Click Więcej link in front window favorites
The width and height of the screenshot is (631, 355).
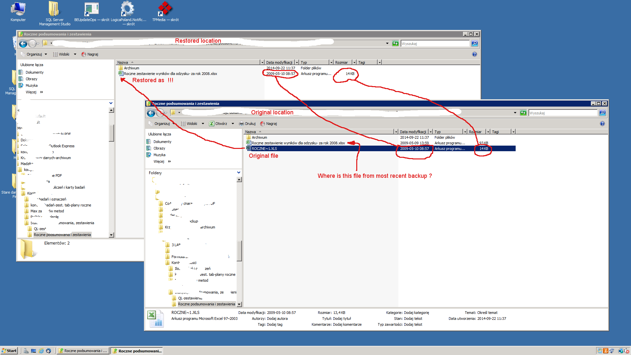point(159,161)
